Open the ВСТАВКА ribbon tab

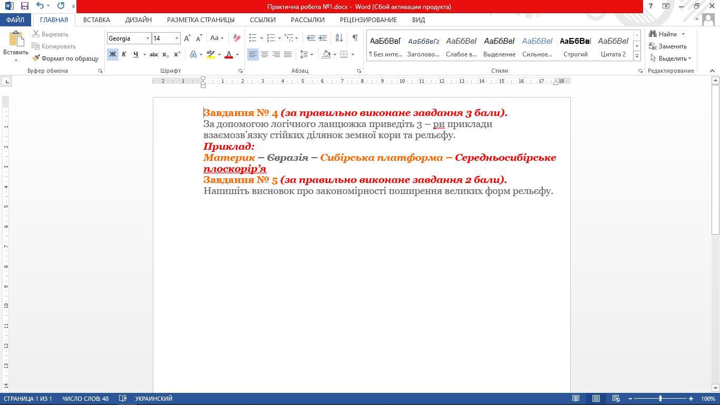96,20
